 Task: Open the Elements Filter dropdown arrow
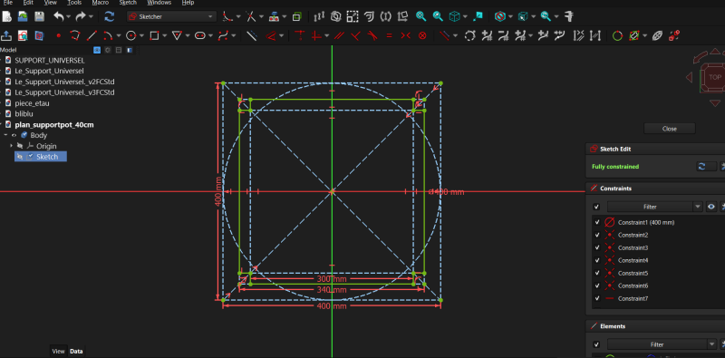point(711,344)
